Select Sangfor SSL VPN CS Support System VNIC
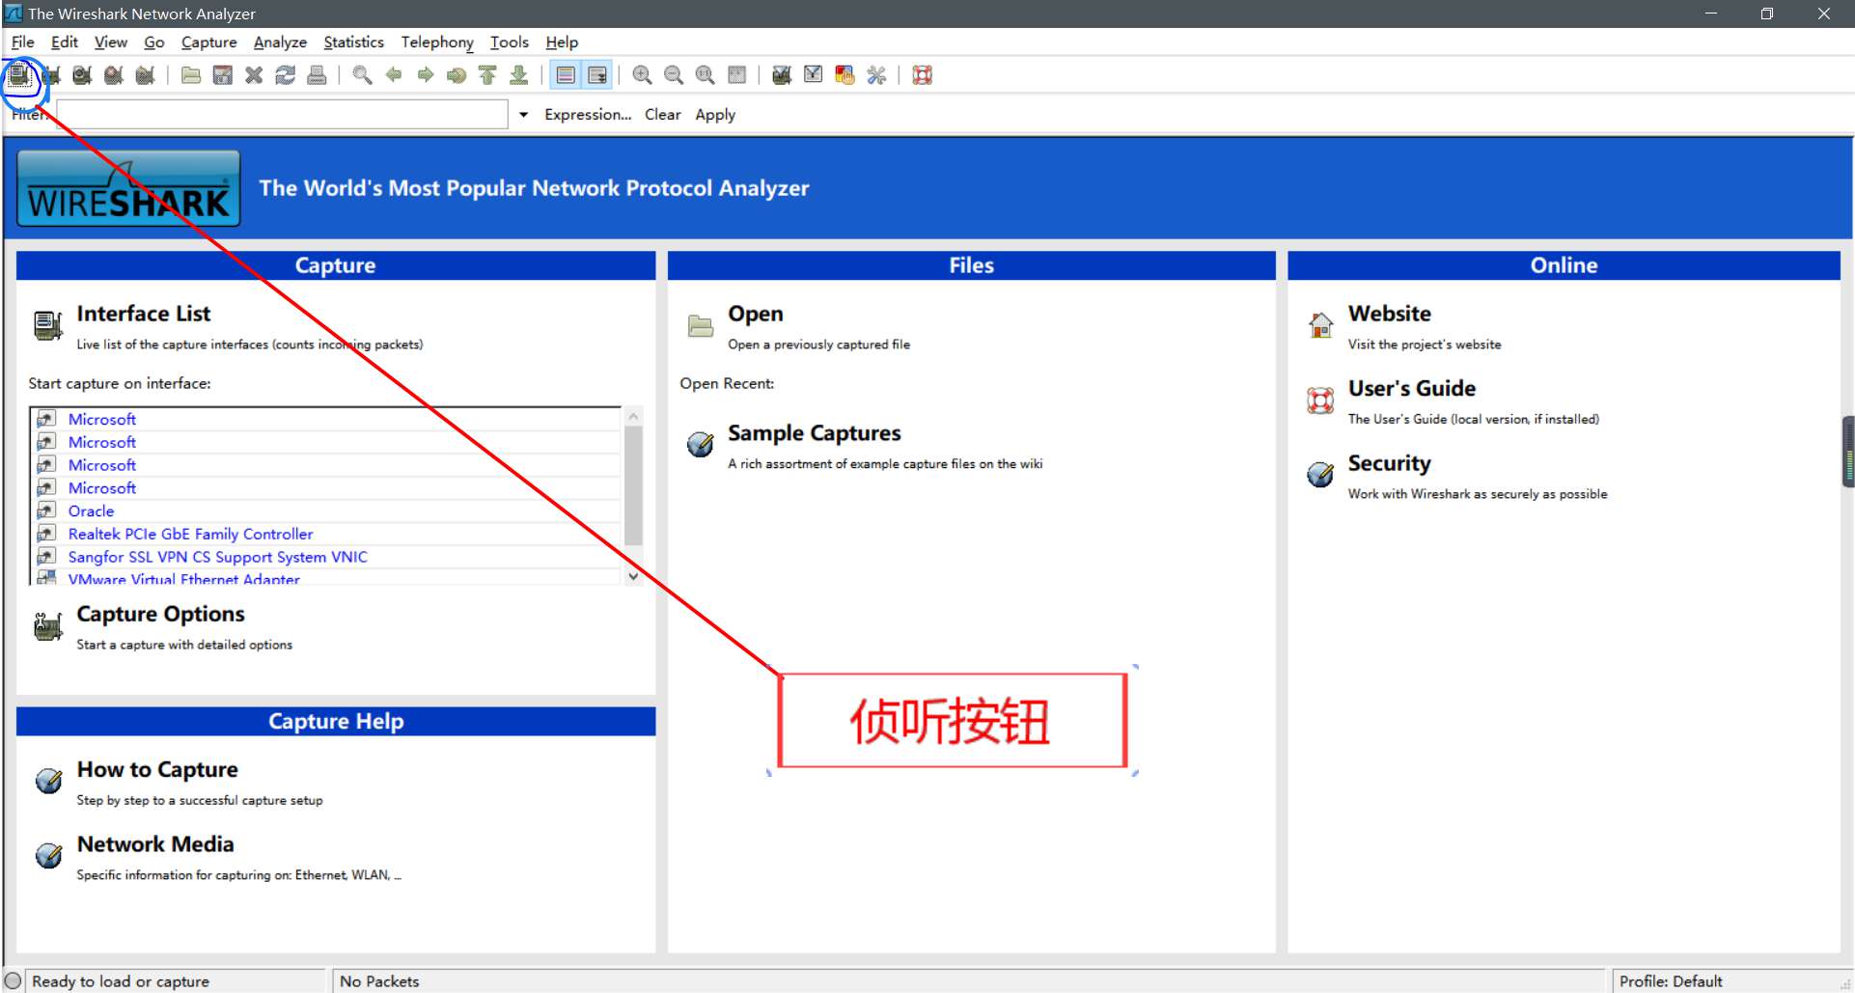Image resolution: width=1855 pixels, height=993 pixels. click(217, 558)
